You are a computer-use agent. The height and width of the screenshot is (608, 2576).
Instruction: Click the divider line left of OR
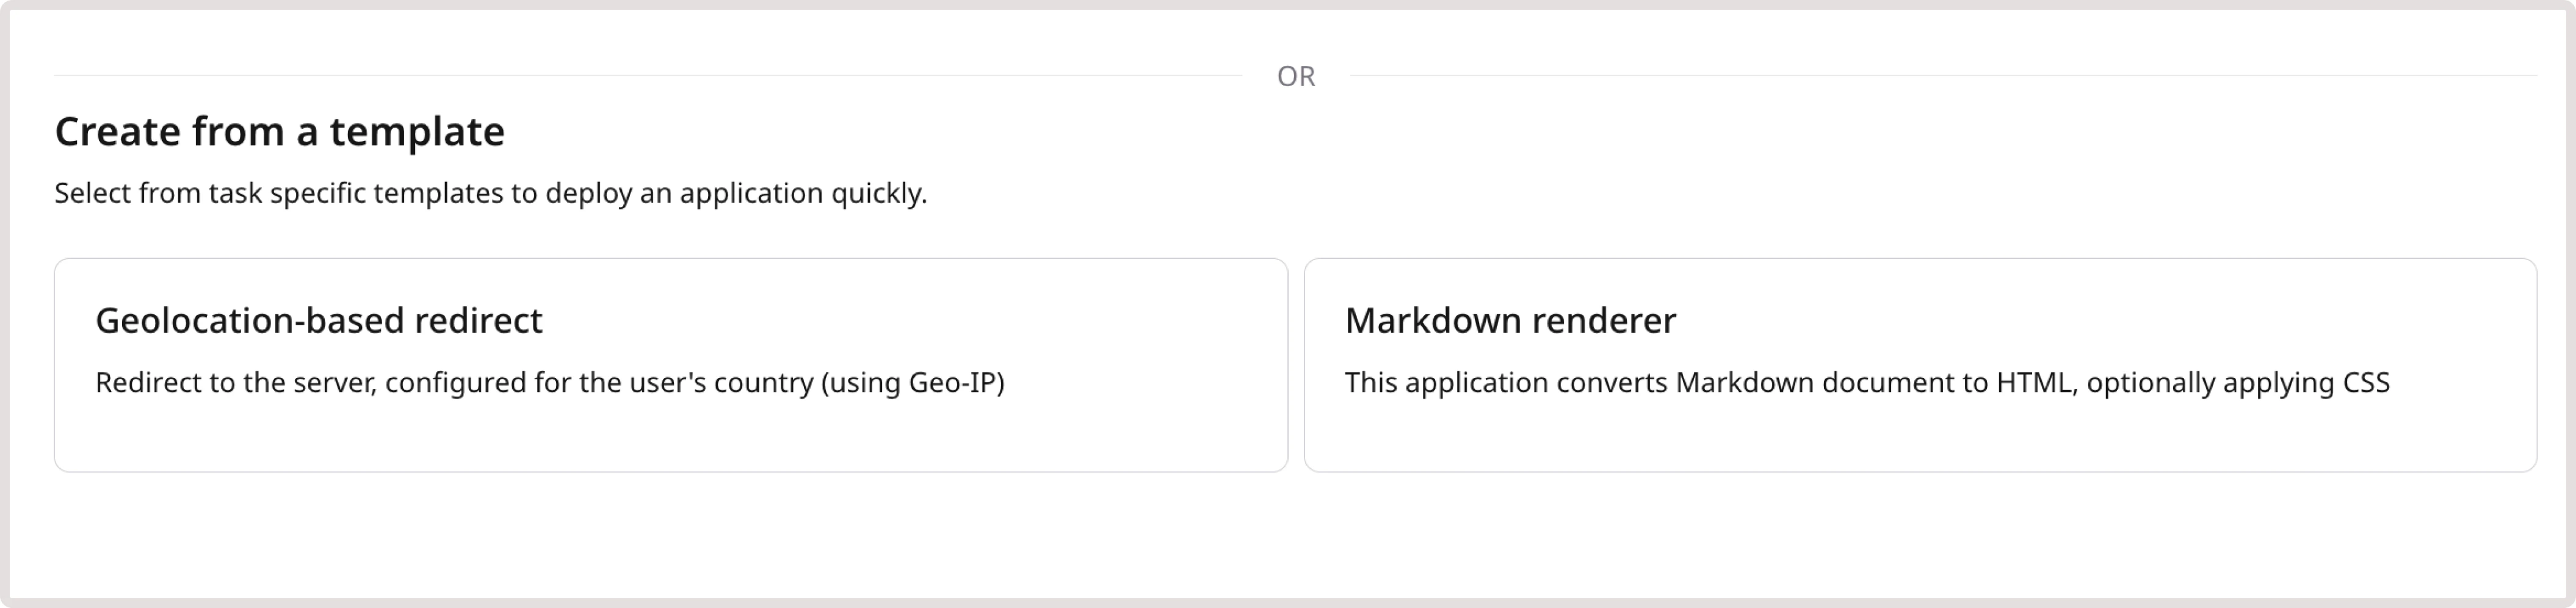(650, 75)
